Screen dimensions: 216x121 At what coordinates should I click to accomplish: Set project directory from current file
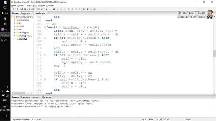29,9
